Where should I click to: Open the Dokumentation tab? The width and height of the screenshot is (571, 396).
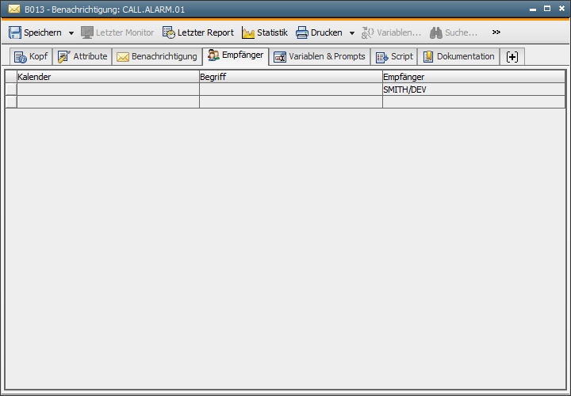coord(458,56)
